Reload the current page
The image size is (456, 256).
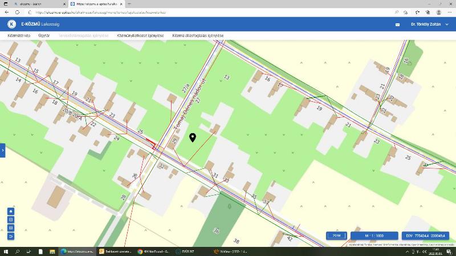pyautogui.click(x=18, y=13)
